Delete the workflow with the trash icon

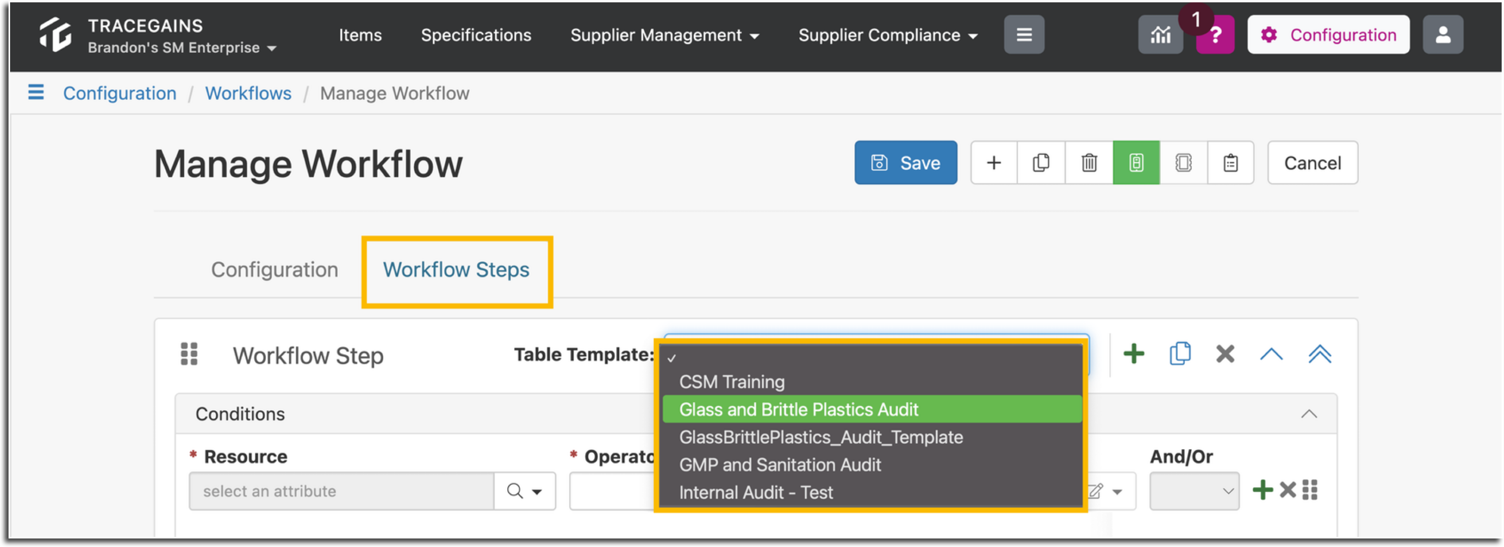pyautogui.click(x=1088, y=163)
